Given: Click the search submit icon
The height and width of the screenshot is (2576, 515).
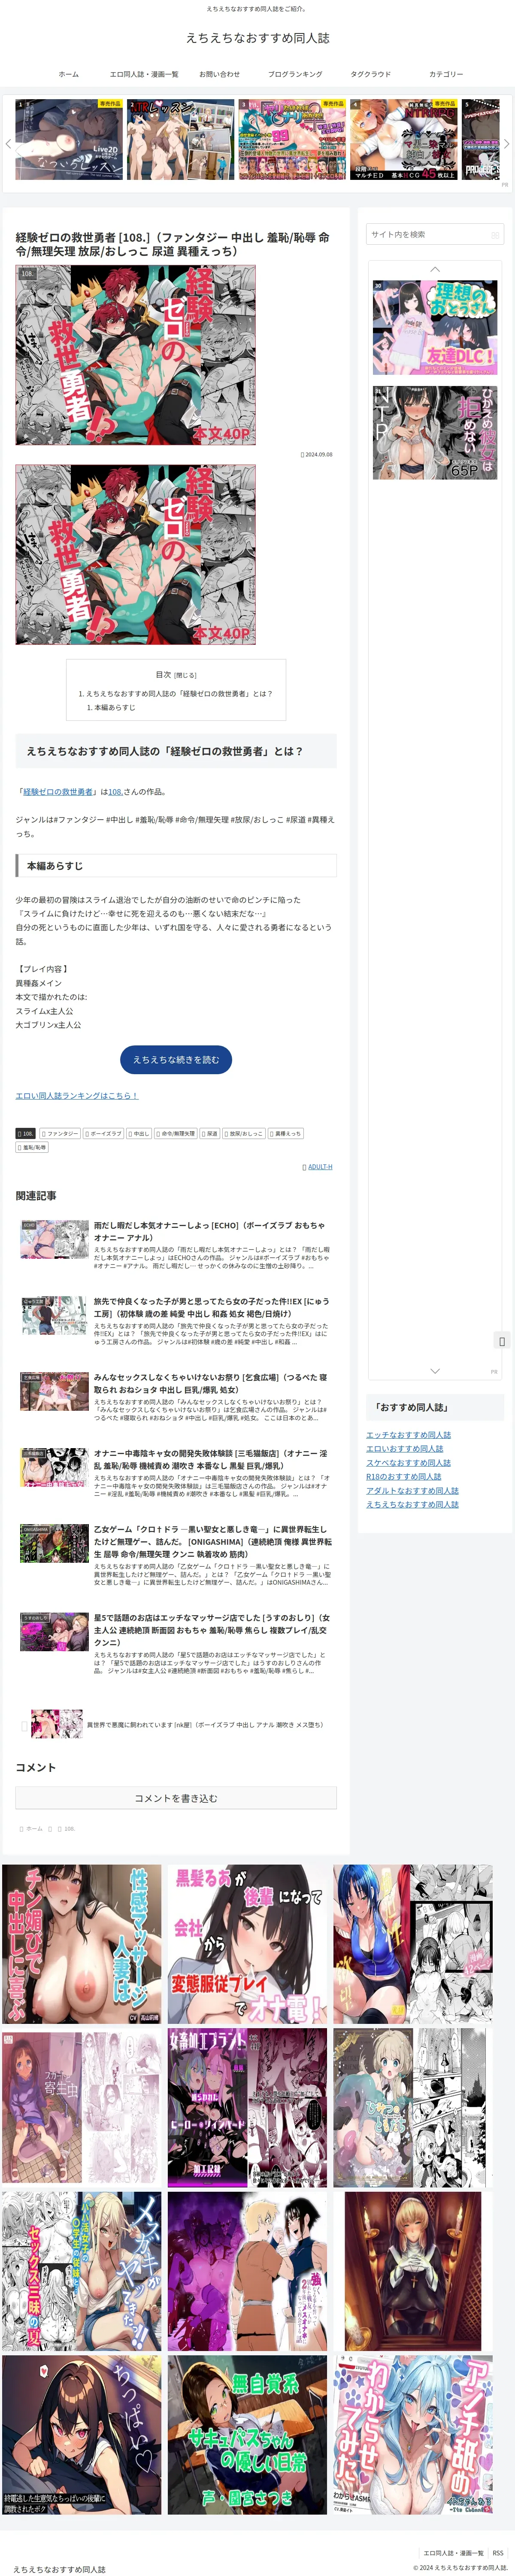Looking at the screenshot, I should click(494, 235).
